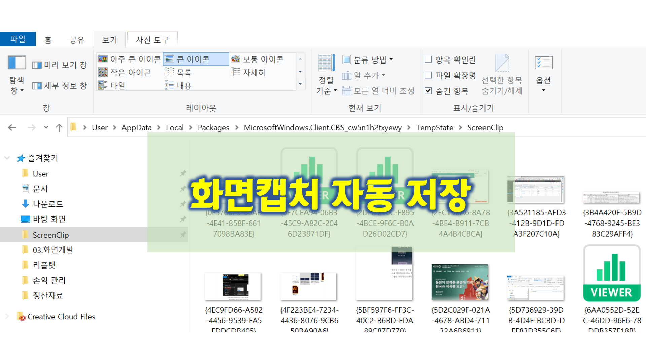Open the 다운로드 folder in sidebar
The width and height of the screenshot is (646, 363).
[48, 204]
